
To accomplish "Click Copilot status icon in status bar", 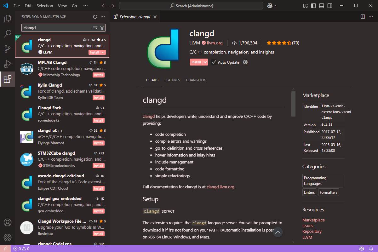I will point(362,249).
